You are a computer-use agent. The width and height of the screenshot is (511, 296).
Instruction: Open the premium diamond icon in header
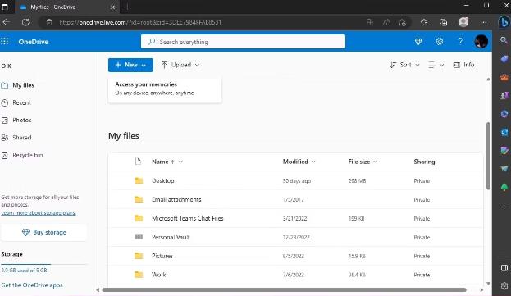pos(418,41)
